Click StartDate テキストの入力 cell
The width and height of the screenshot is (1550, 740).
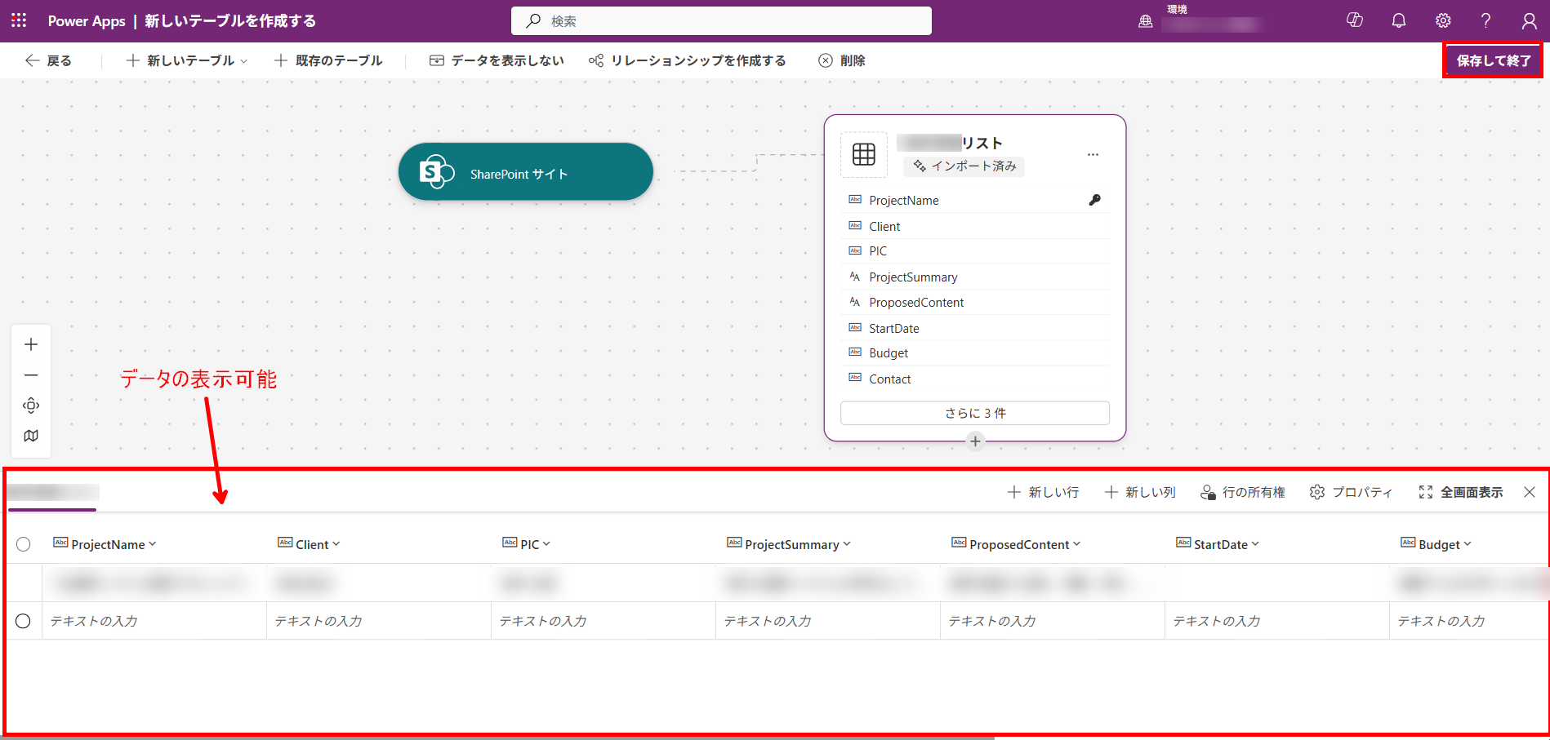[1277, 621]
